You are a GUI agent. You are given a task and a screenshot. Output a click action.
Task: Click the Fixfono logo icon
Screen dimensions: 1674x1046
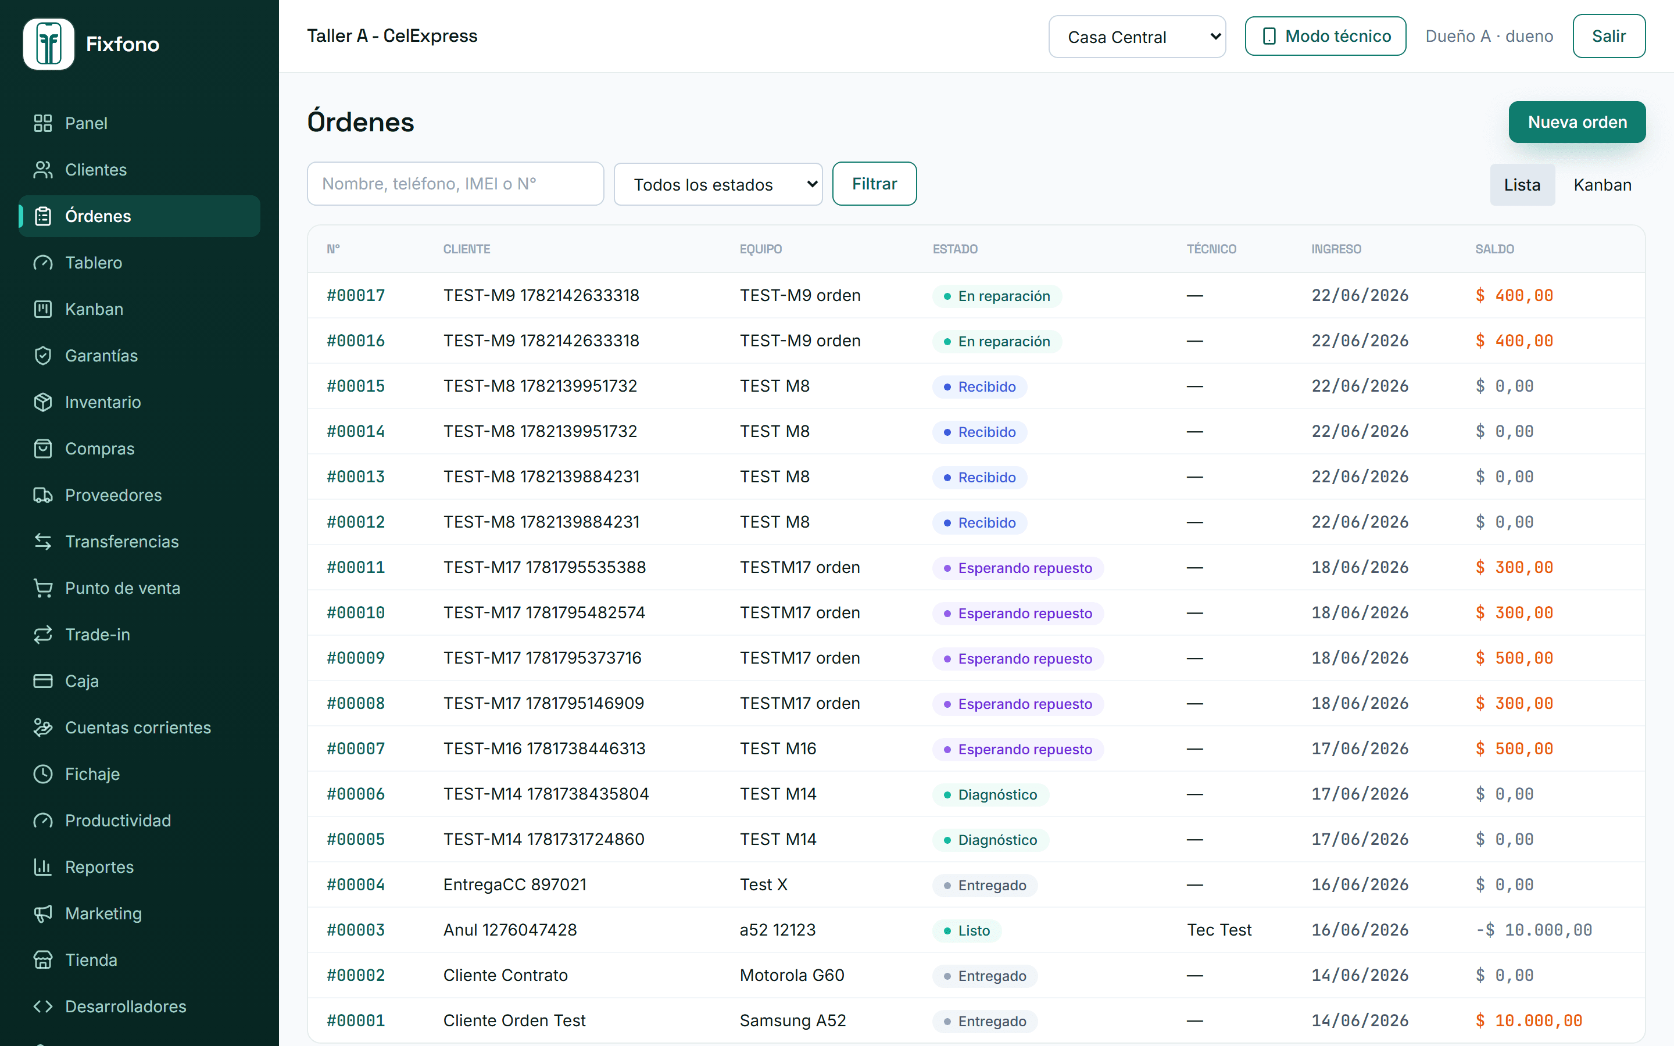(x=48, y=44)
